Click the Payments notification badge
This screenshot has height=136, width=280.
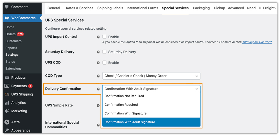30,86
